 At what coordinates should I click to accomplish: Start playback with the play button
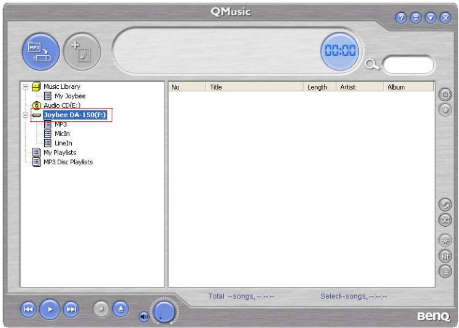point(50,309)
